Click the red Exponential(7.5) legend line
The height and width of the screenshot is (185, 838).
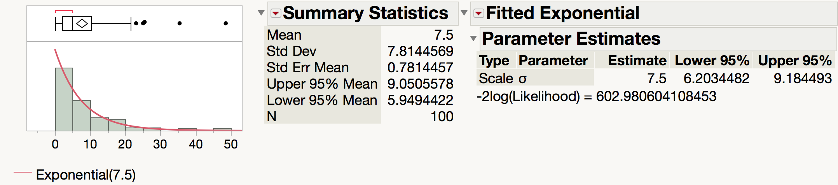[x=23, y=172]
